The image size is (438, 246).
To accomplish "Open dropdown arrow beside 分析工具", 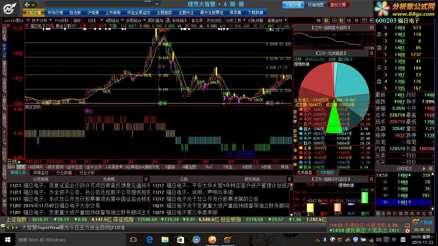I will [244, 20].
